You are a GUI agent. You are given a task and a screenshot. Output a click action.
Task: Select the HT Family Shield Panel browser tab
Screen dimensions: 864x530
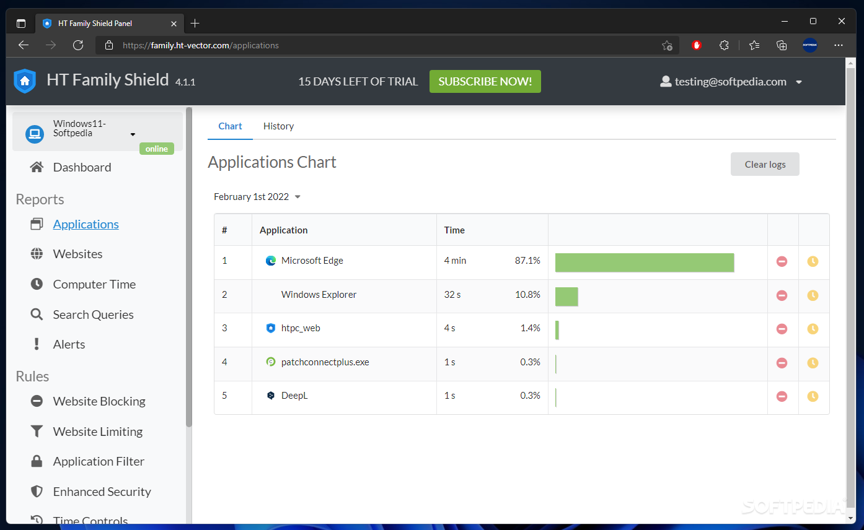point(110,24)
